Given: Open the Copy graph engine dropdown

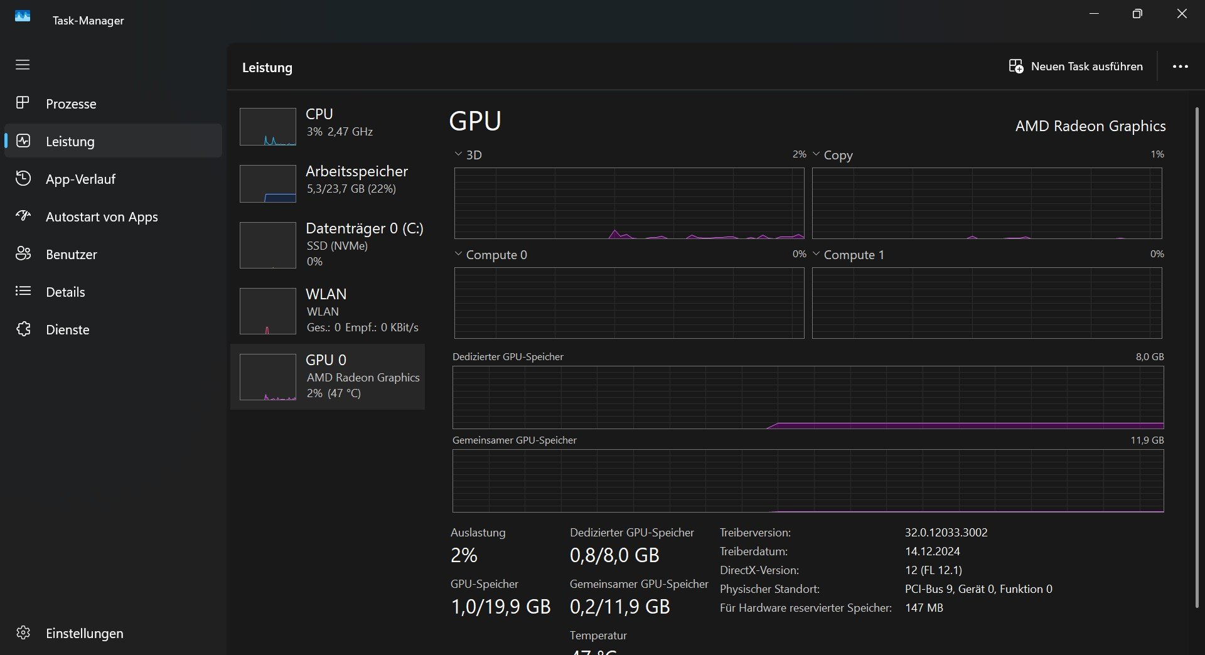Looking at the screenshot, I should [817, 154].
